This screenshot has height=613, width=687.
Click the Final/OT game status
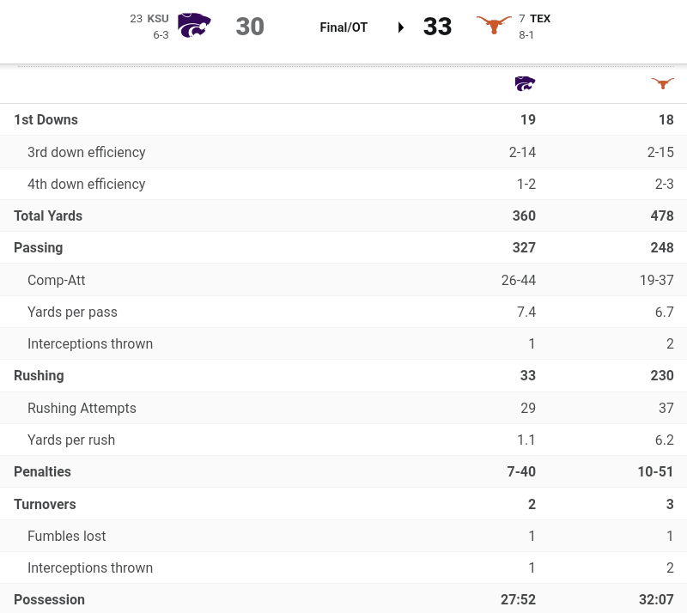[343, 27]
